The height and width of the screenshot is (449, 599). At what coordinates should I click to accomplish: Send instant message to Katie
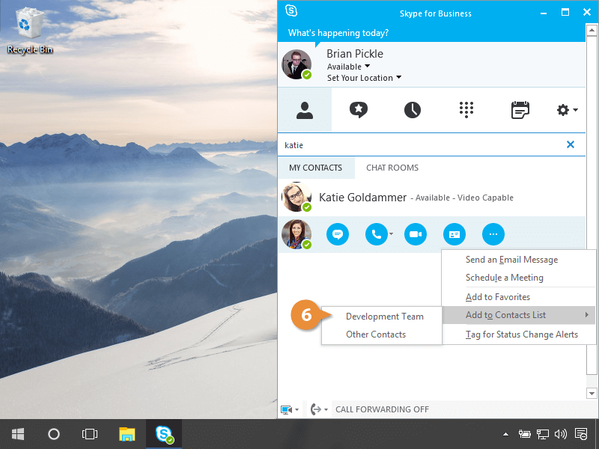(338, 234)
